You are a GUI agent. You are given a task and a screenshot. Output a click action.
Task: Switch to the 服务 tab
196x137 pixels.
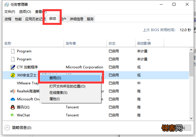click(90, 19)
